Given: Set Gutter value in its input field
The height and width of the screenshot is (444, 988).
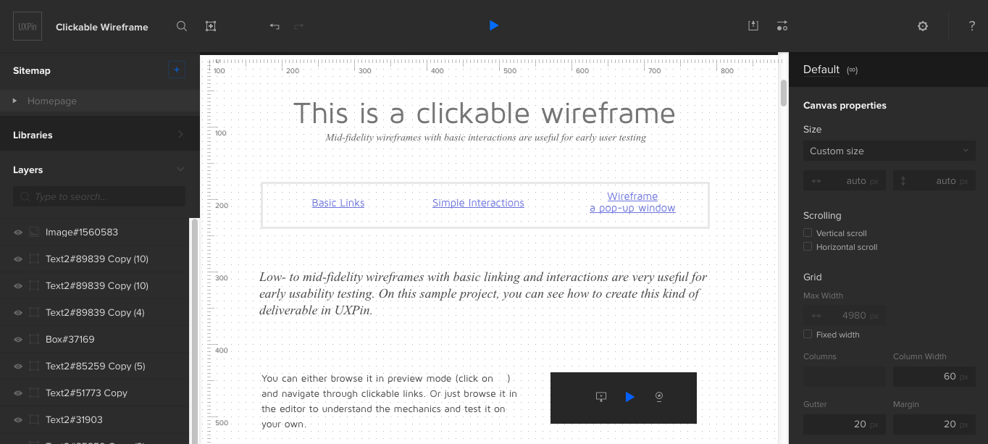Looking at the screenshot, I should click(844, 424).
